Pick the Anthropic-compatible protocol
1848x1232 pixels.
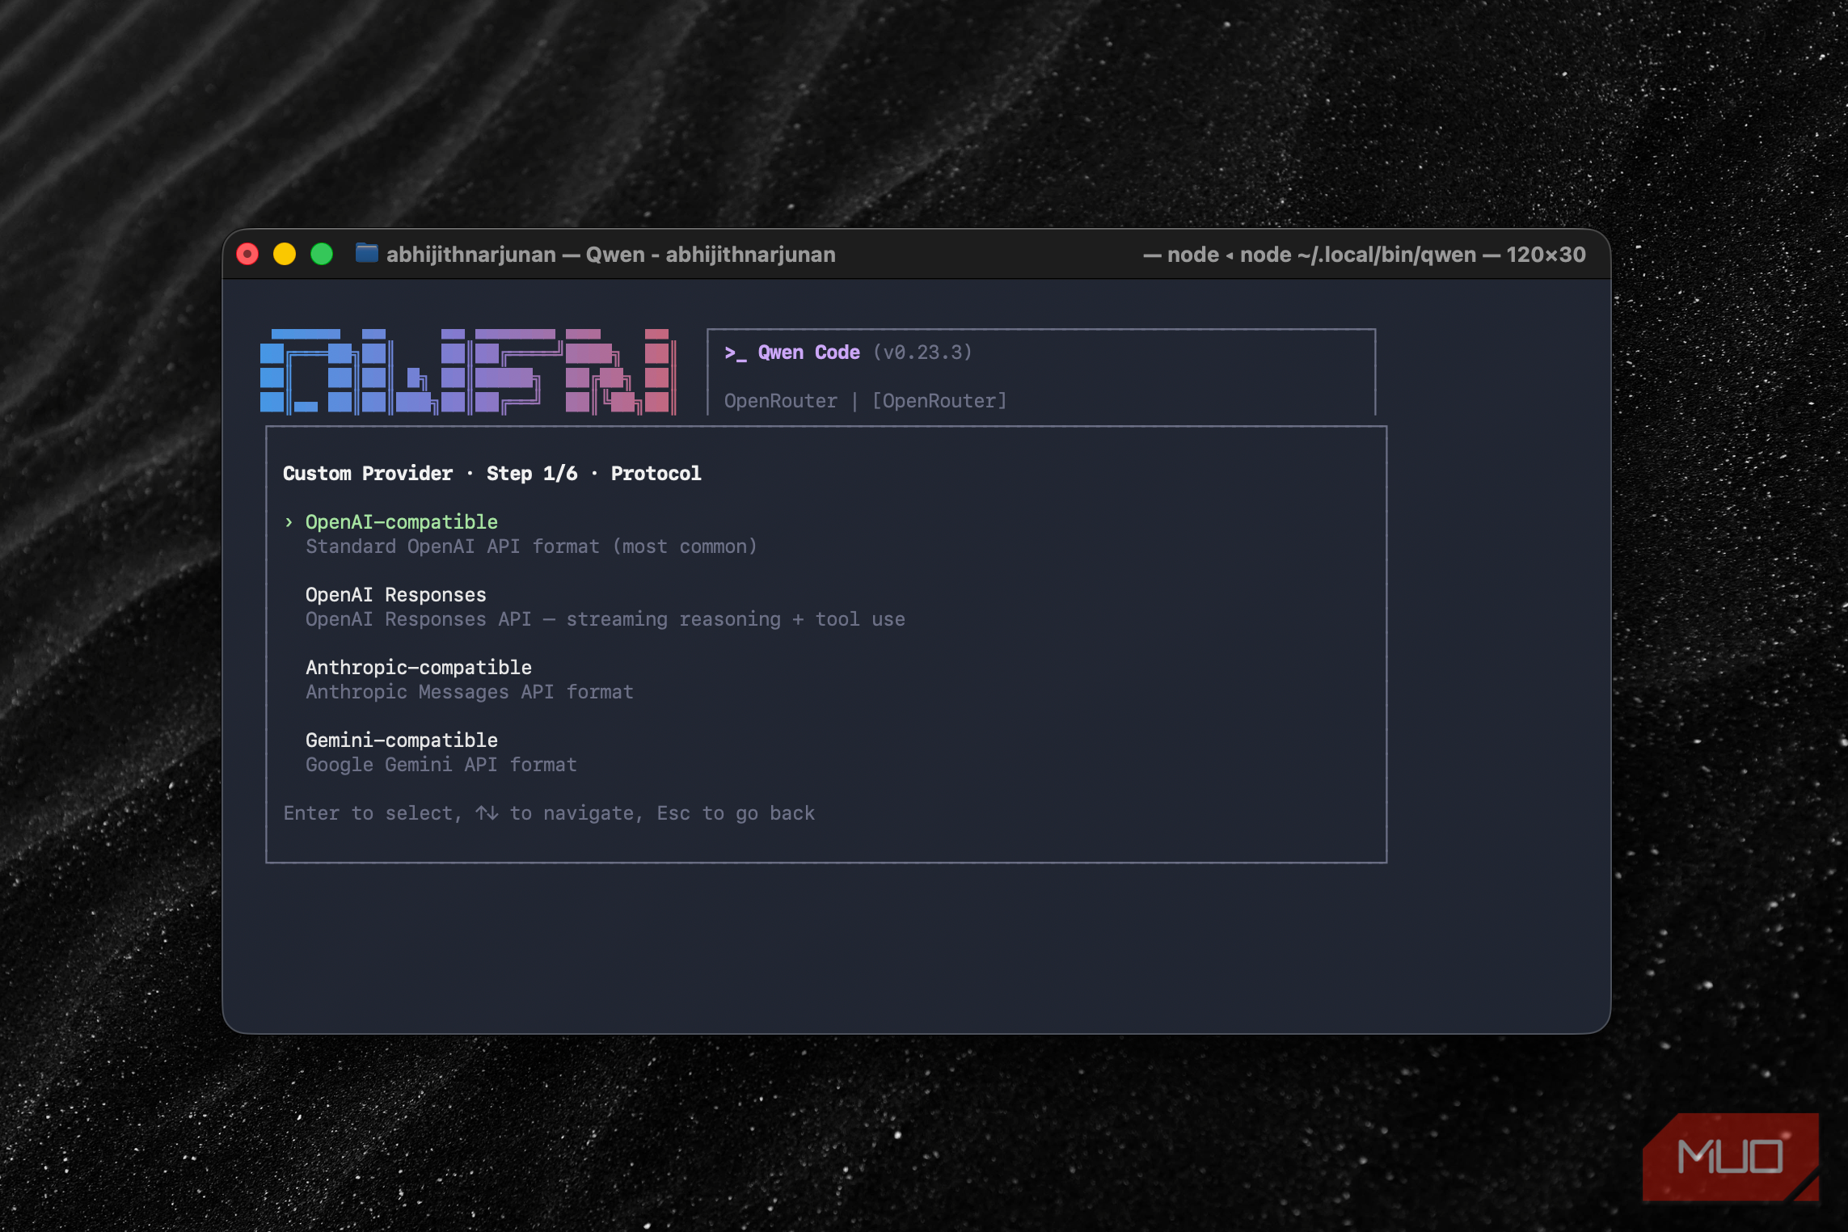418,668
